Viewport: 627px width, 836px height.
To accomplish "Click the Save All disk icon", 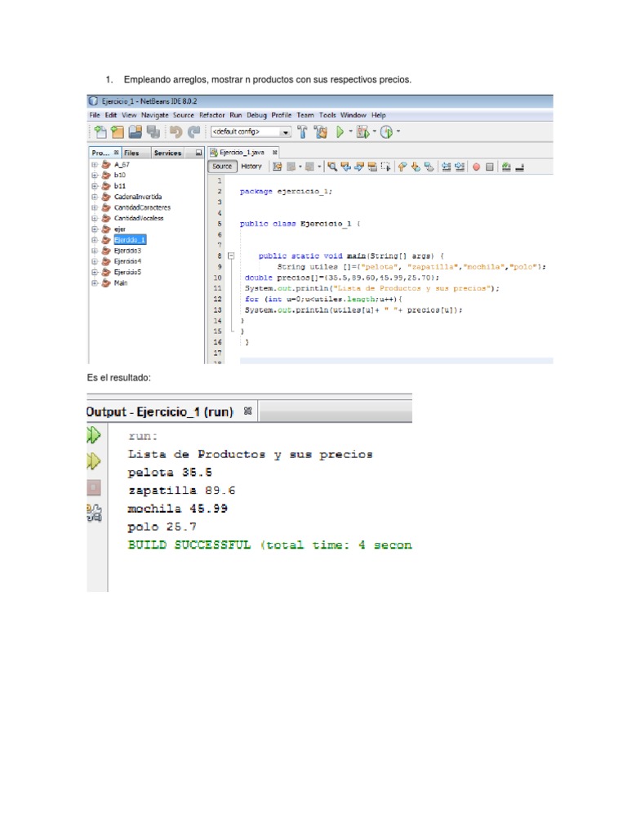I will [x=153, y=131].
